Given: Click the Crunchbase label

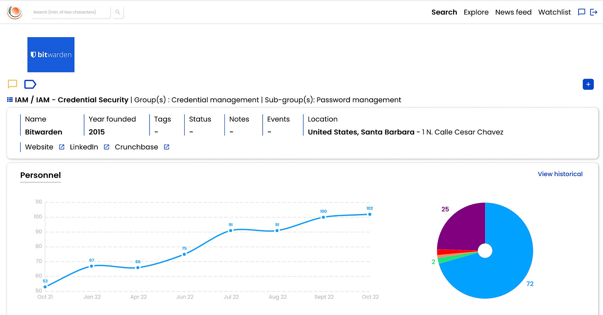Looking at the screenshot, I should pos(136,147).
